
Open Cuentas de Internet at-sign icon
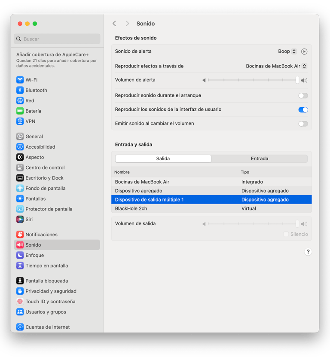(20, 327)
